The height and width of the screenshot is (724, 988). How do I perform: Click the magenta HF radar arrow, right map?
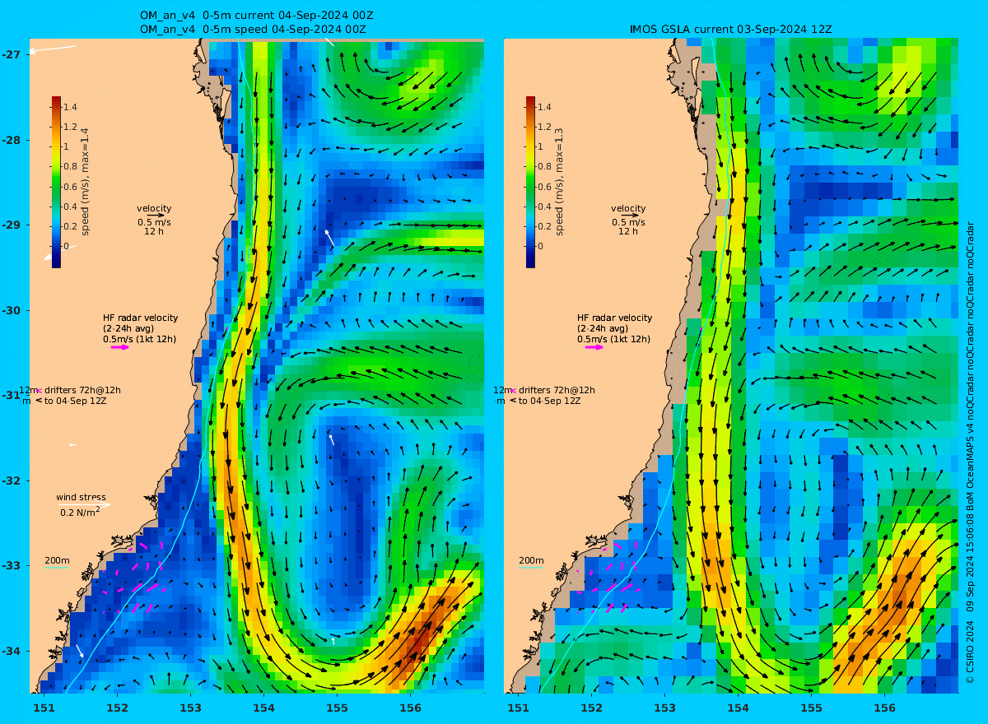click(594, 347)
